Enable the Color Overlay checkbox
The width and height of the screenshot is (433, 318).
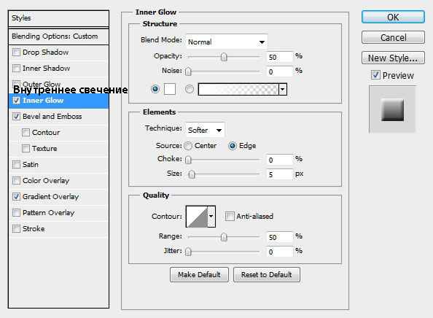[16, 180]
